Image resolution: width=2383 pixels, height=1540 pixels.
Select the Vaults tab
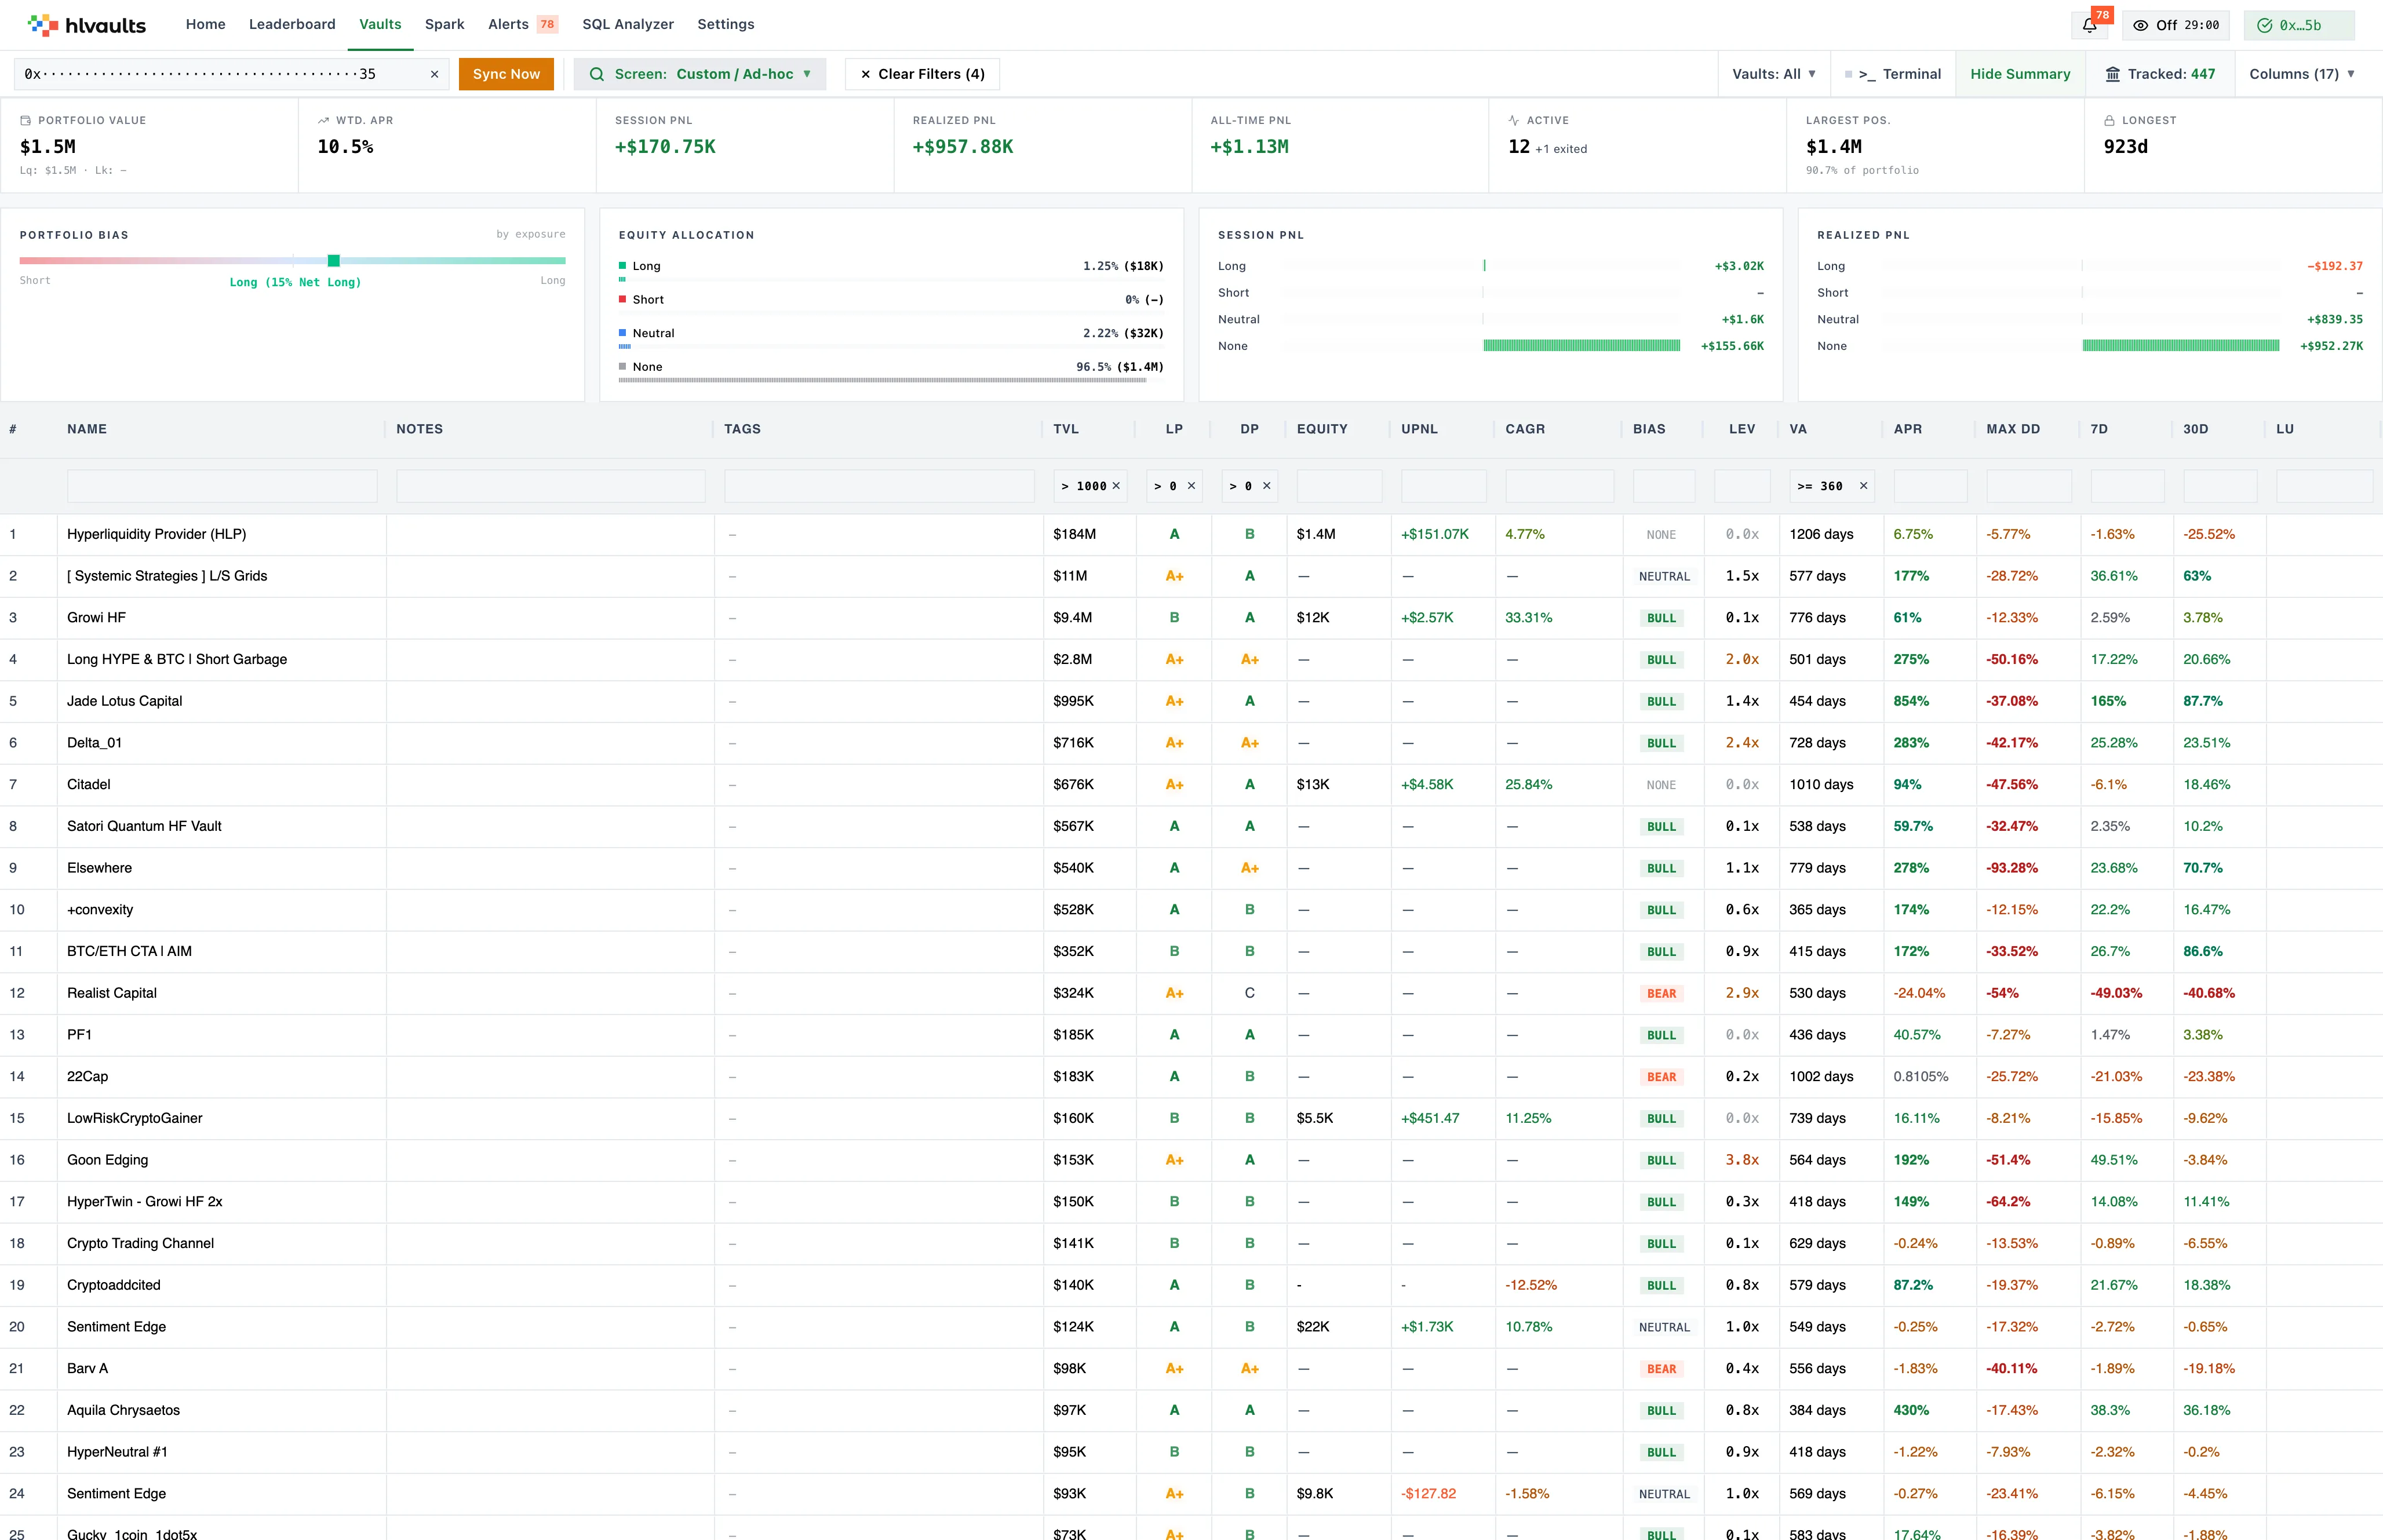coord(380,24)
